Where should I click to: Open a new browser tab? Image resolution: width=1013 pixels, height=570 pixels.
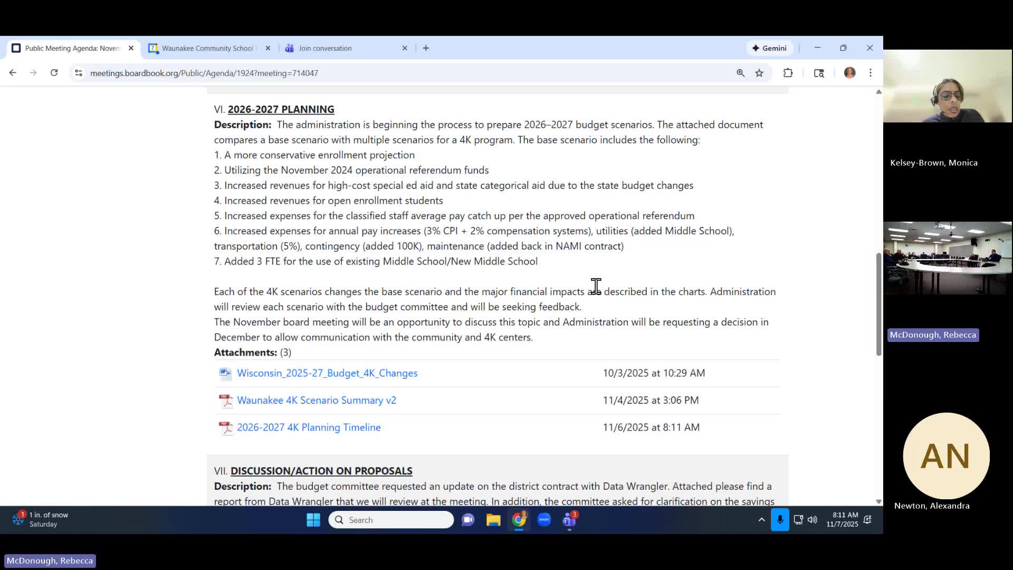426,48
